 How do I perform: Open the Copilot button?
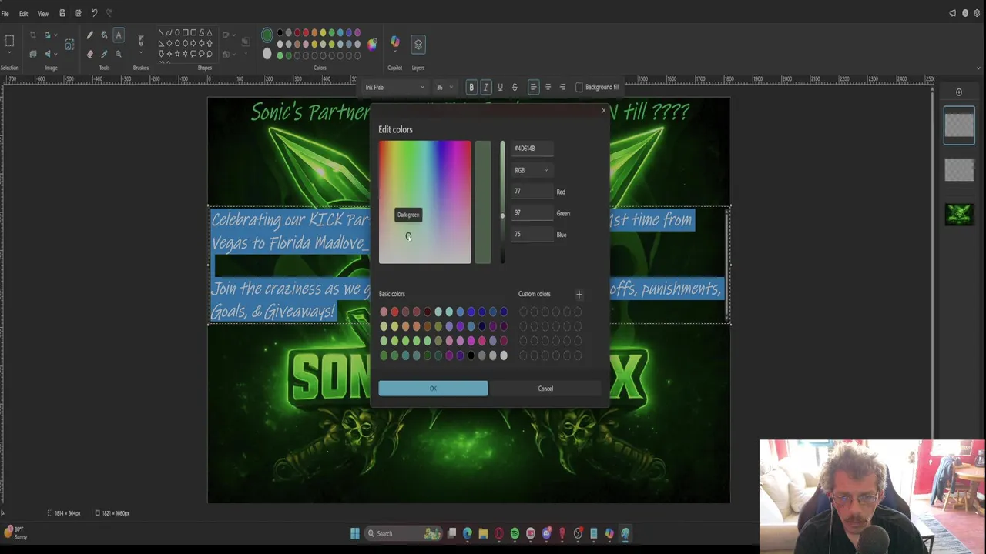coord(395,42)
